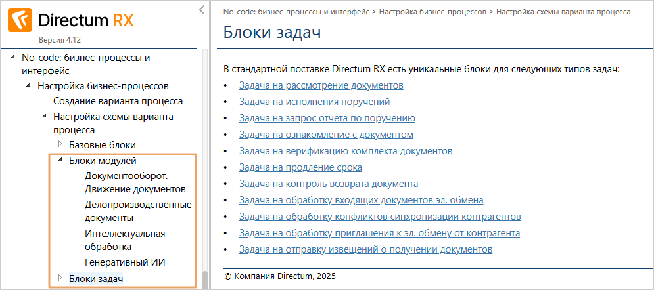
Task: Expand the 'Базовые блоки' tree node
Action: (60, 144)
